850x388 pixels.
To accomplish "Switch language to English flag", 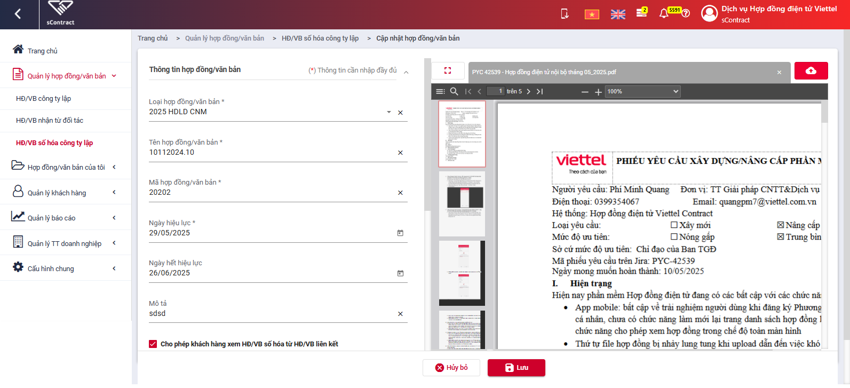I will coord(618,14).
